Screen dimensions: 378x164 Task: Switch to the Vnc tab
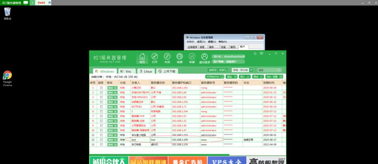(x=127, y=71)
